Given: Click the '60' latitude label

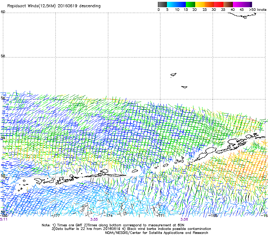Looking at the screenshot, I should pos(3,12).
